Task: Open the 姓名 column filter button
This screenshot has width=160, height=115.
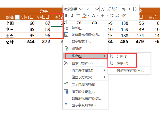Action: point(17,17)
